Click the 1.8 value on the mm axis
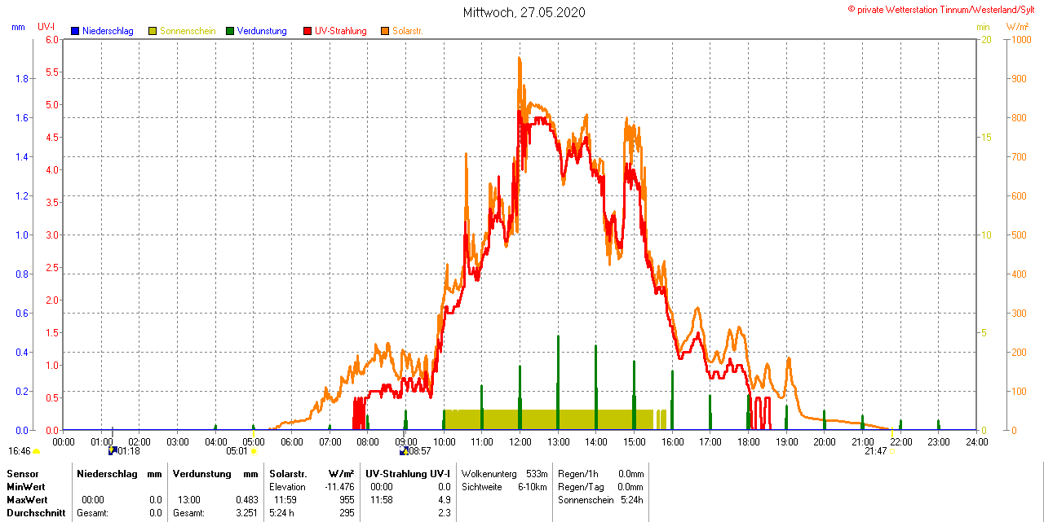Viewport: 1044px width, 522px height. [22, 78]
